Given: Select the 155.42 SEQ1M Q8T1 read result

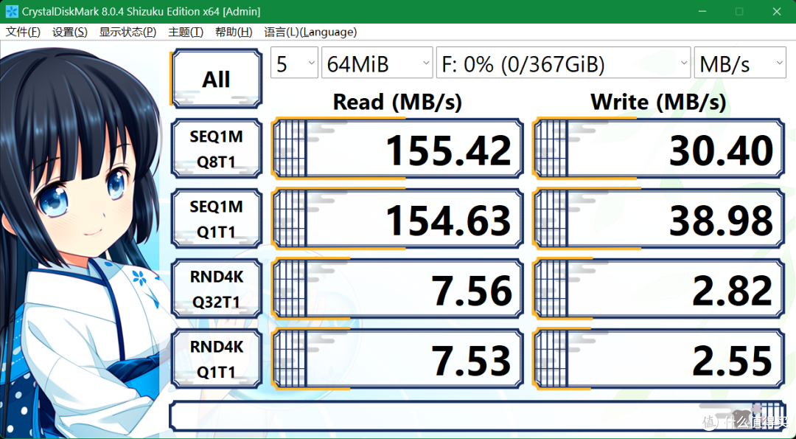Looking at the screenshot, I should [x=397, y=148].
